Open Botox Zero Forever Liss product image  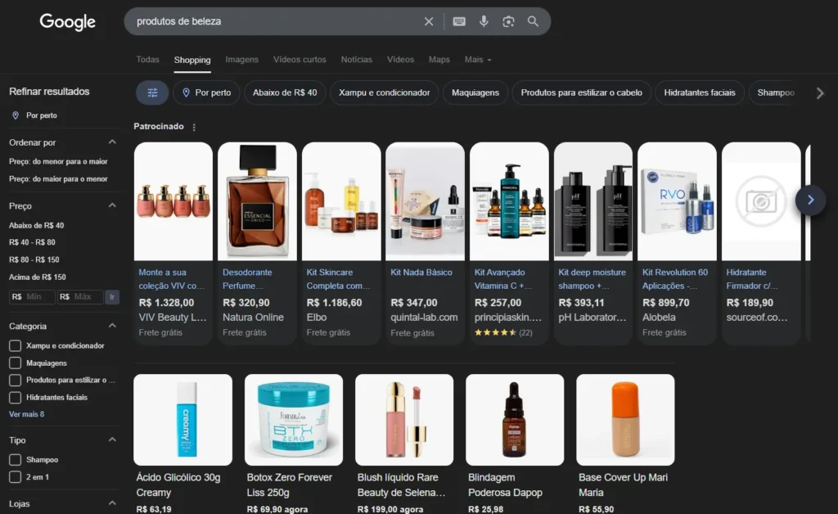(x=294, y=420)
